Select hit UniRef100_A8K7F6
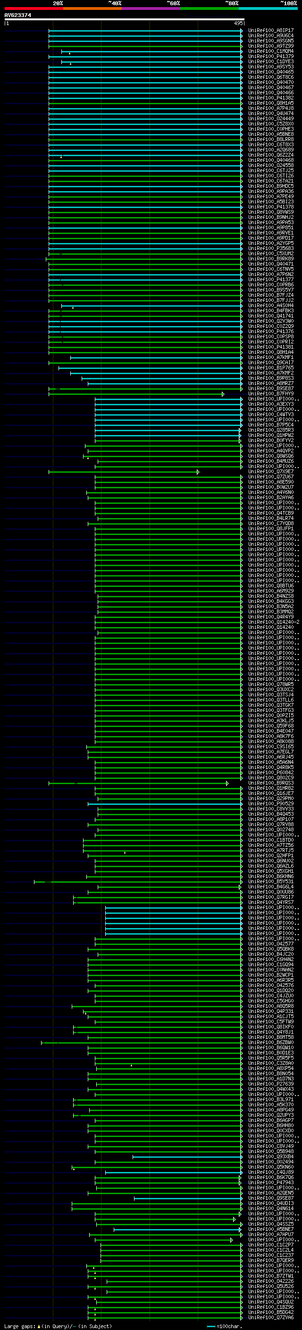The height and width of the screenshot is (1330, 302). point(271,736)
